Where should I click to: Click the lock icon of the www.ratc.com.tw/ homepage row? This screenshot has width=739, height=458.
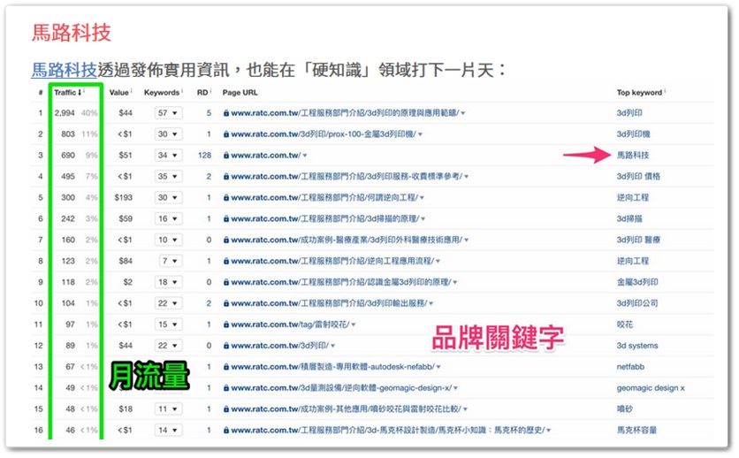[226, 156]
